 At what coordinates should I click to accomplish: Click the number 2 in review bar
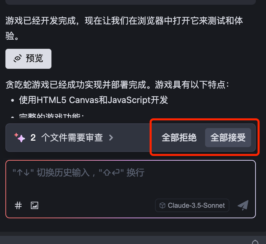(x=33, y=138)
